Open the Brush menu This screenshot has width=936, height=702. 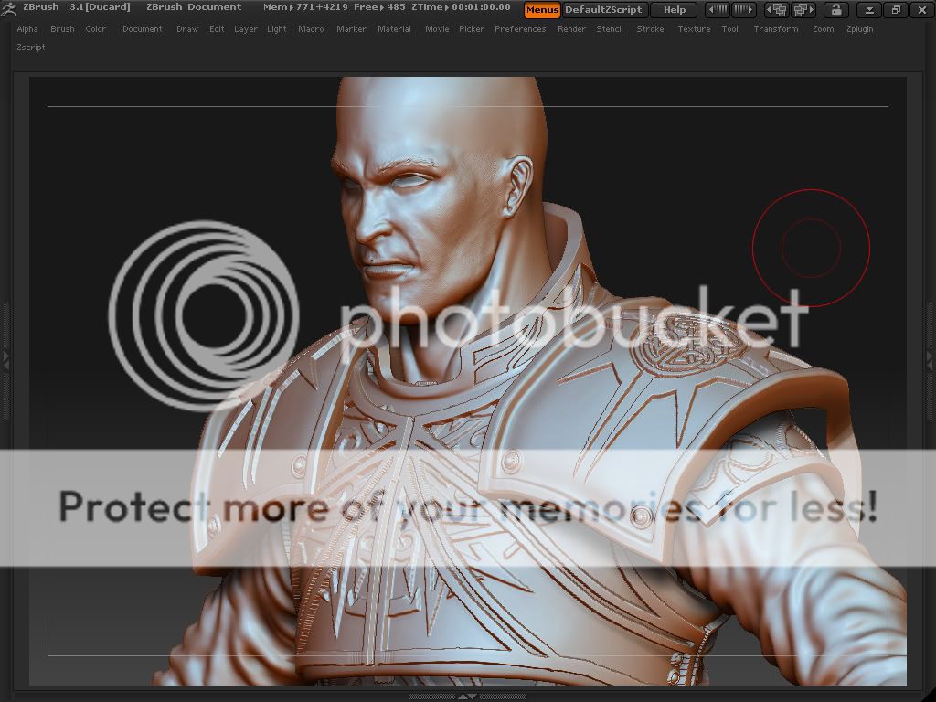point(62,29)
